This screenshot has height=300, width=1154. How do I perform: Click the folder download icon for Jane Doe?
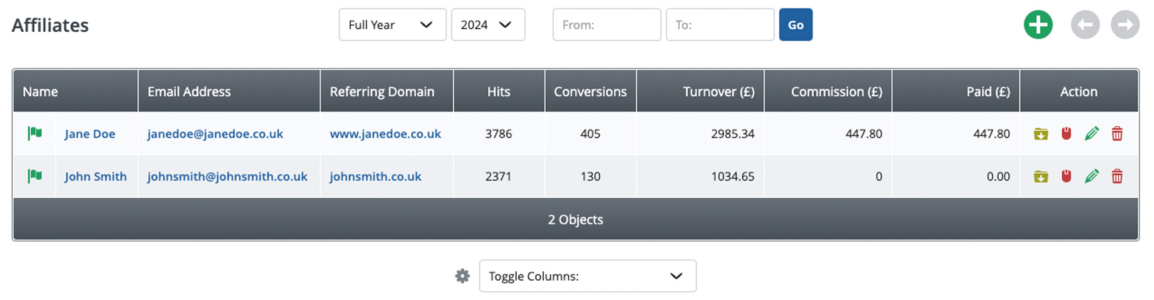pyautogui.click(x=1041, y=134)
